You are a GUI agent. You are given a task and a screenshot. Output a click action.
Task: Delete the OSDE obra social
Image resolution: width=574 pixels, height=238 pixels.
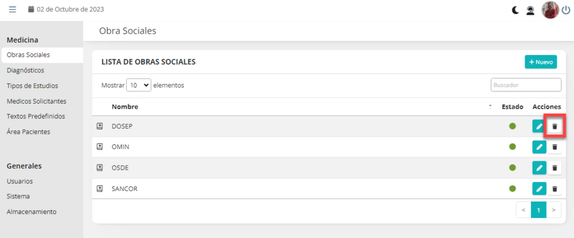click(x=554, y=167)
